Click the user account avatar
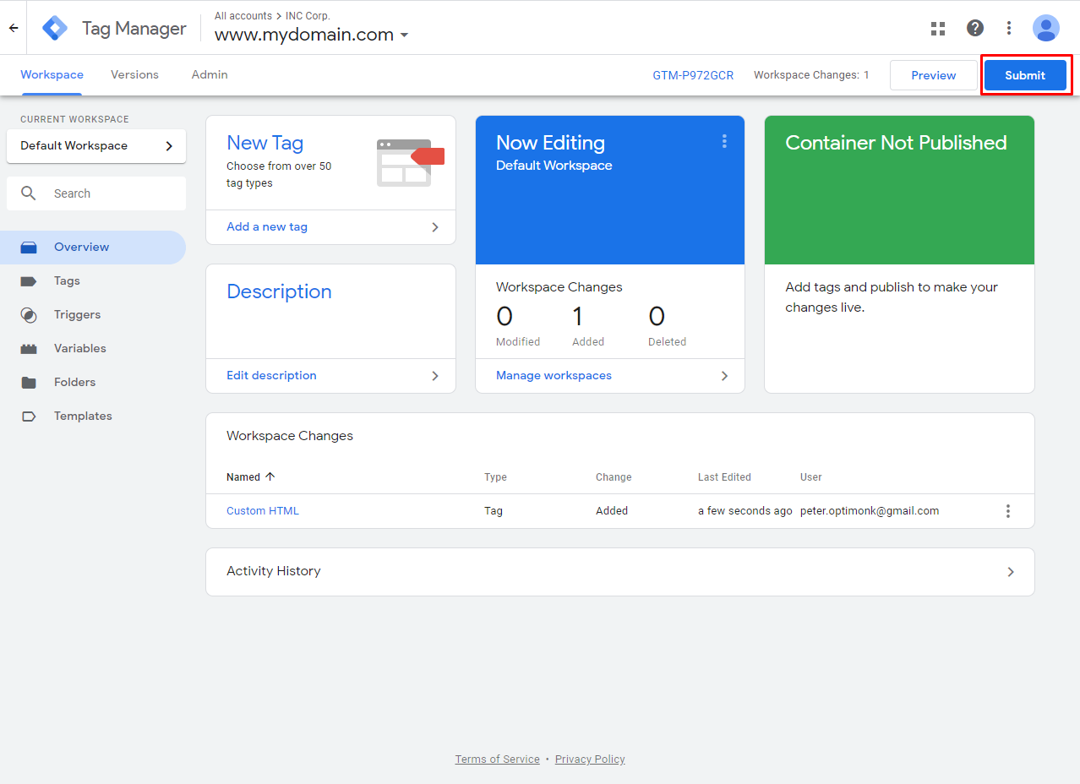Image resolution: width=1080 pixels, height=784 pixels. [1046, 28]
